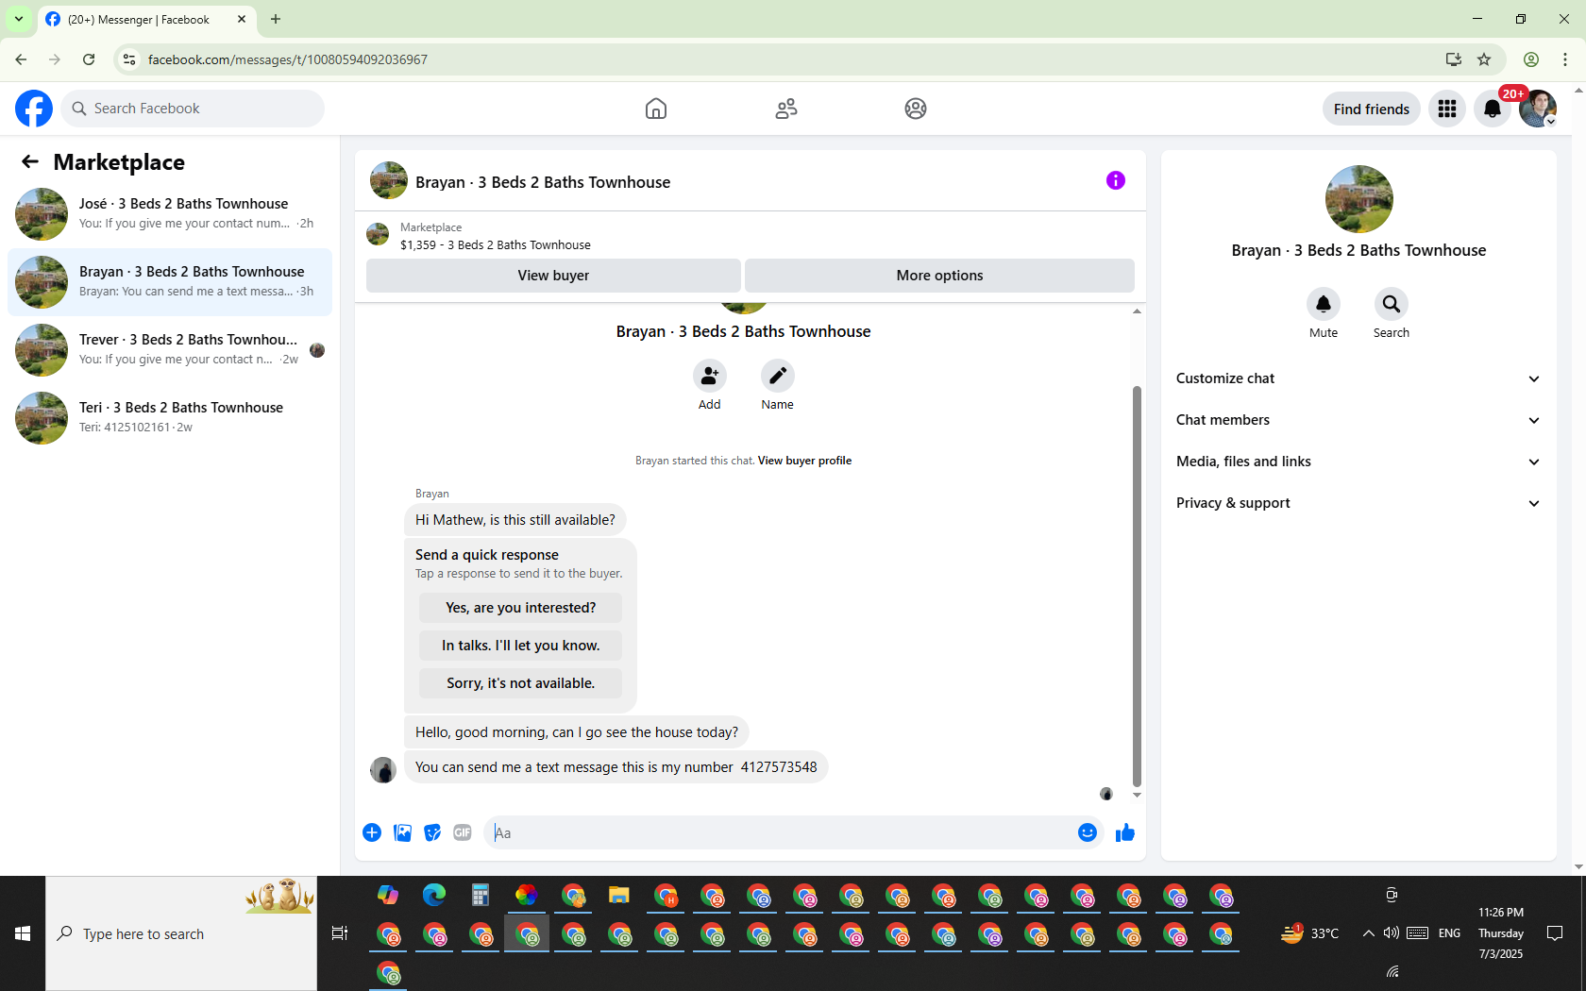Bookmark this page star icon

point(1484,59)
